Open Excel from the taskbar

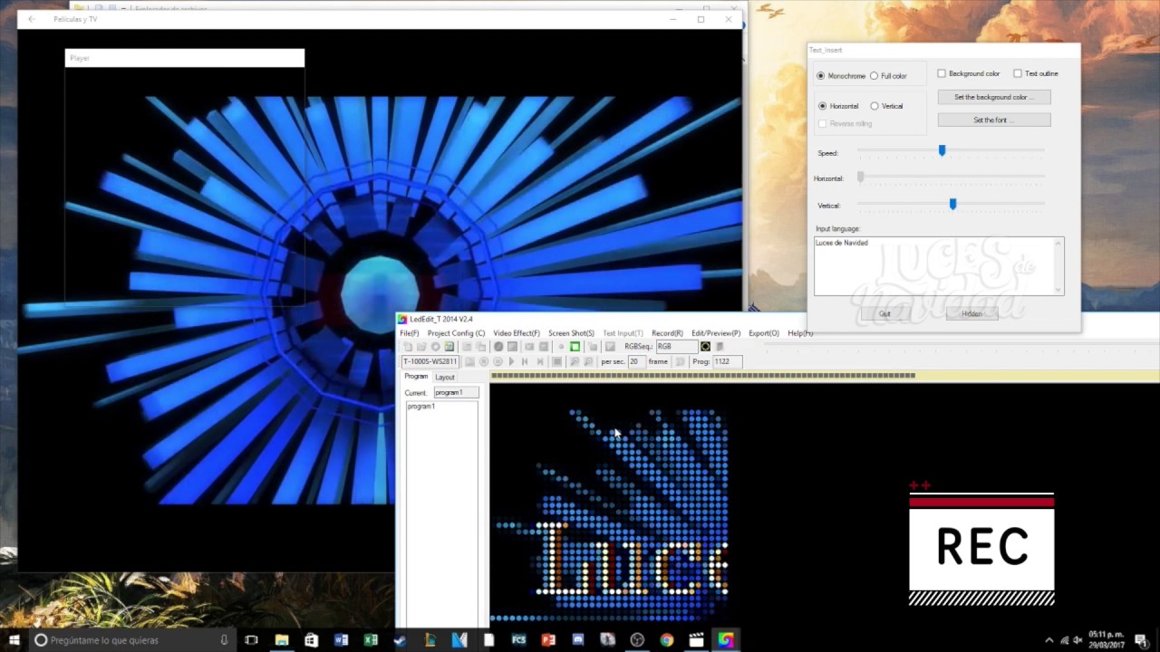pos(371,640)
